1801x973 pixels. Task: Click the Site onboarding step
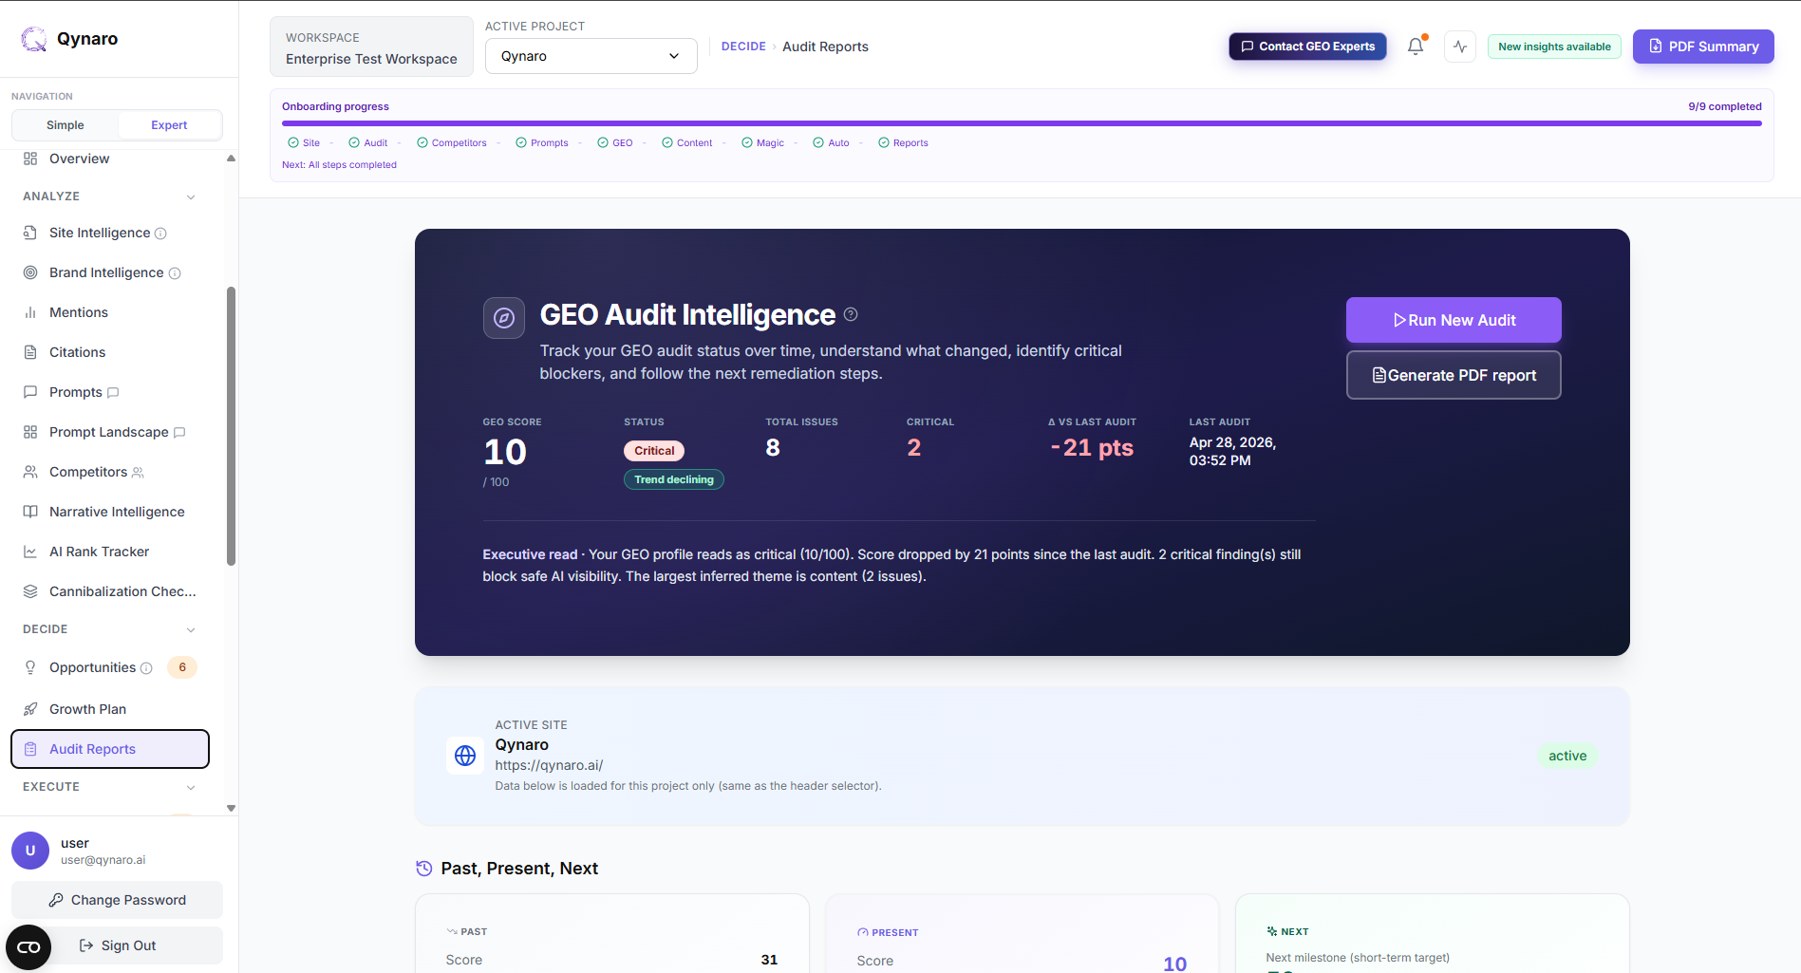pos(304,143)
